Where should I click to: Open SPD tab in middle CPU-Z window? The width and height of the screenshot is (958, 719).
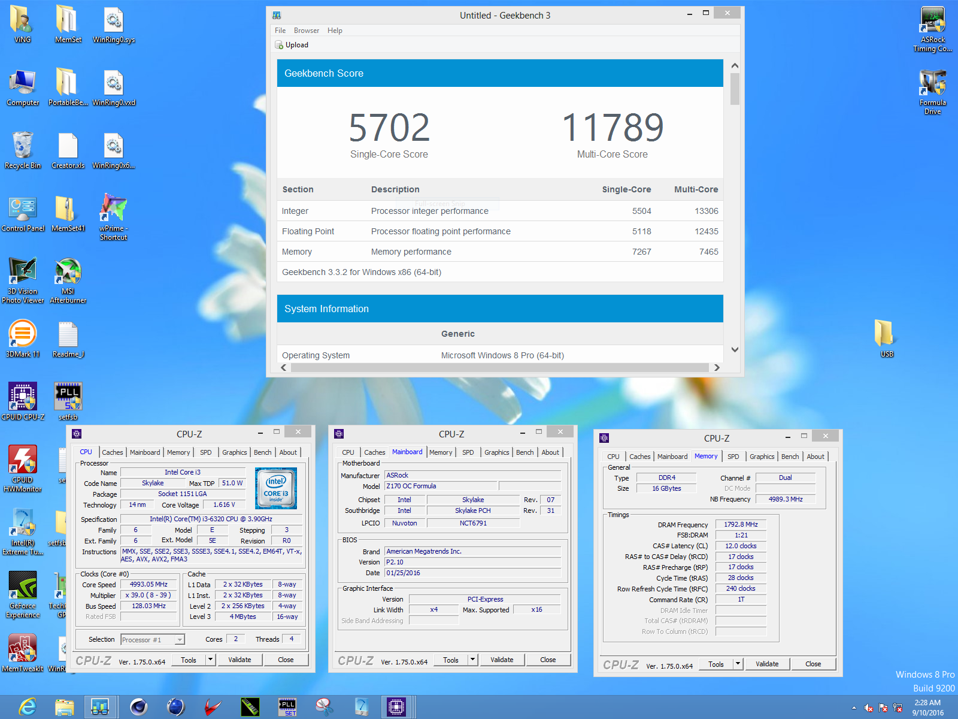click(x=468, y=452)
